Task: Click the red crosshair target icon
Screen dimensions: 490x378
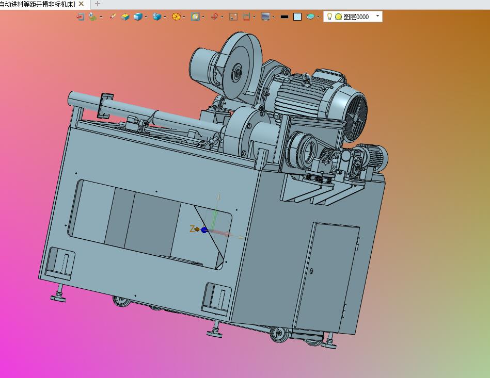Action: [214, 17]
